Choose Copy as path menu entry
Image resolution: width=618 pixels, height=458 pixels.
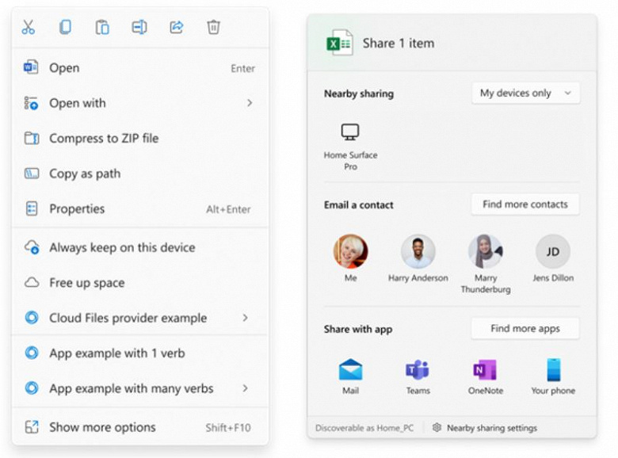click(140, 174)
